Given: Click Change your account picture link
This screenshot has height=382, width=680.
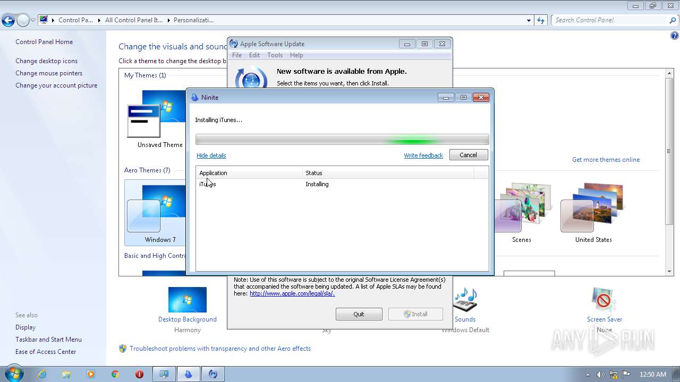Looking at the screenshot, I should click(56, 85).
